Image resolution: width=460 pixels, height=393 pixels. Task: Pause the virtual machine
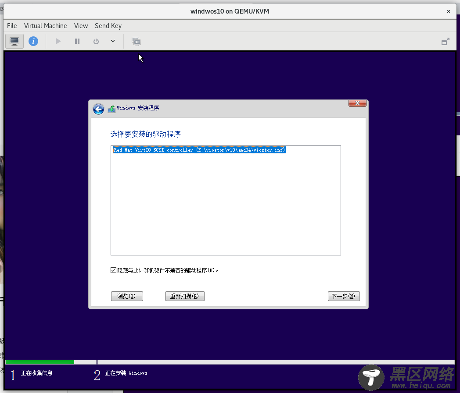[x=77, y=41]
